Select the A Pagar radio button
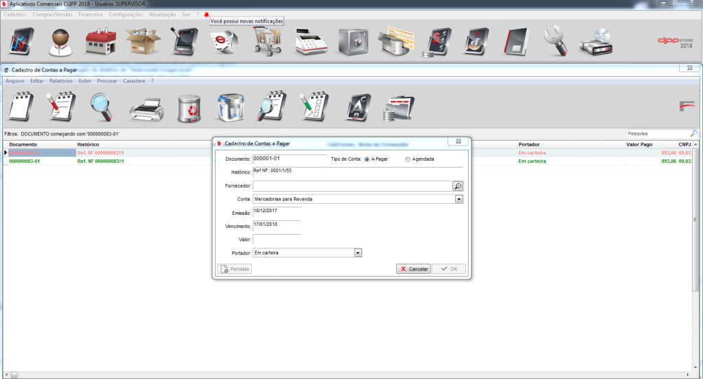Screen dimensions: 703x379 point(367,159)
